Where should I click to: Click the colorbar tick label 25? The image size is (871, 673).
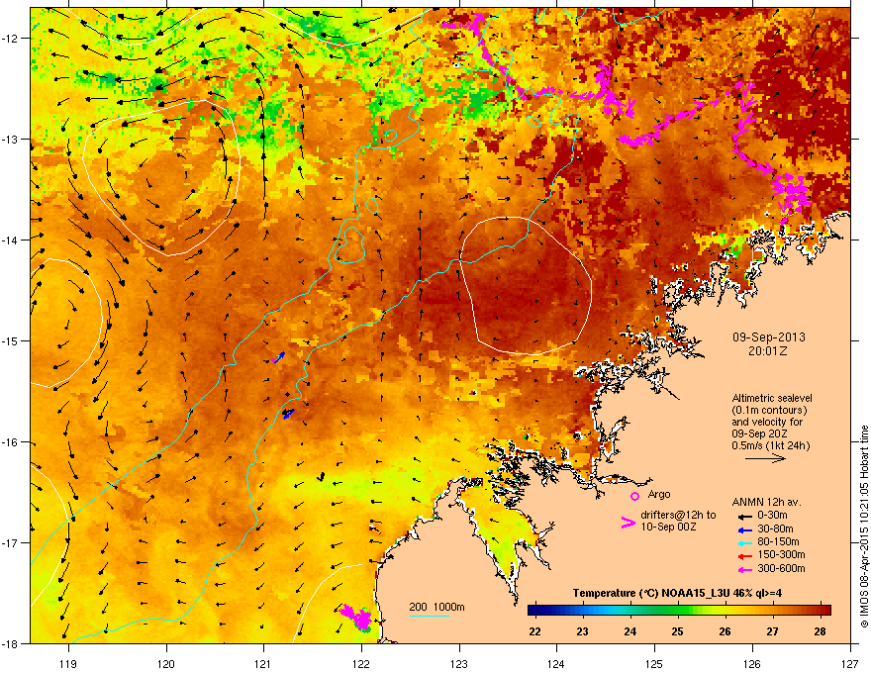677,631
